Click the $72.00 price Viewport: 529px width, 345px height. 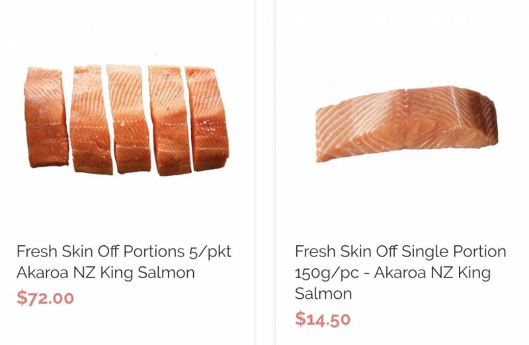(45, 298)
